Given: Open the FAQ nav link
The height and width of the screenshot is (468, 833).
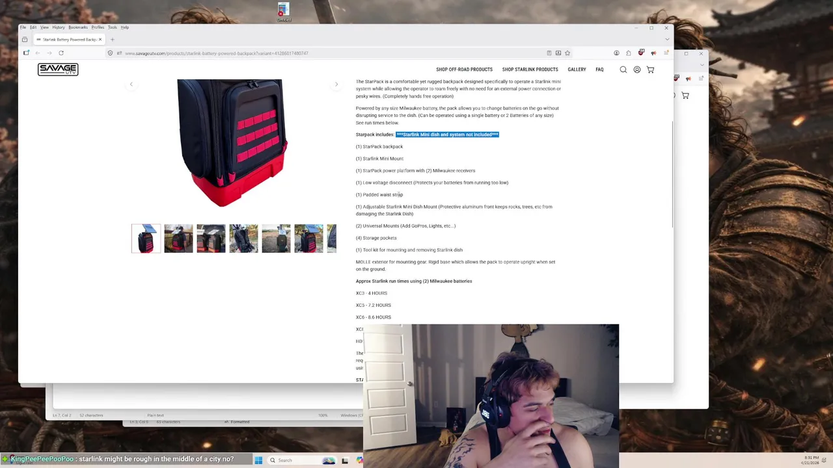Looking at the screenshot, I should point(599,70).
